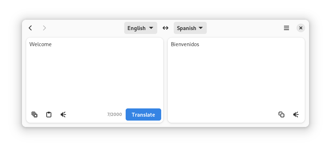The image size is (331, 151).
Task: Clear the source text
Action: point(34,115)
